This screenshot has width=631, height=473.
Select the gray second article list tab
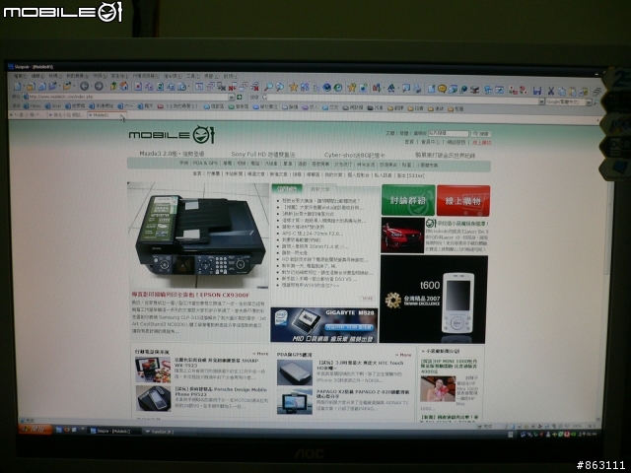point(319,189)
